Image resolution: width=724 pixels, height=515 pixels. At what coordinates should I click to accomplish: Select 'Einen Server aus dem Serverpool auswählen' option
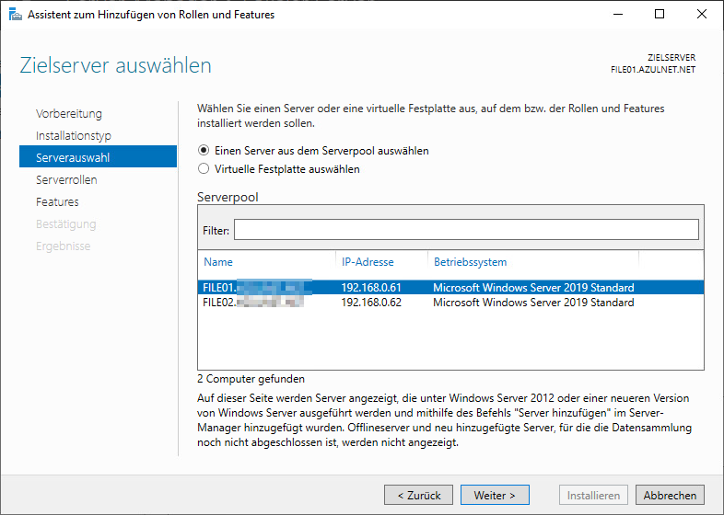[204, 151]
